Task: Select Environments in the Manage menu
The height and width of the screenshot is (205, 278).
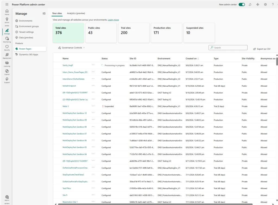Action: point(26,21)
